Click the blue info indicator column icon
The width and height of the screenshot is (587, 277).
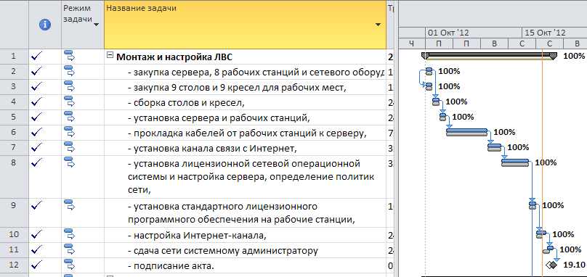coord(45,25)
